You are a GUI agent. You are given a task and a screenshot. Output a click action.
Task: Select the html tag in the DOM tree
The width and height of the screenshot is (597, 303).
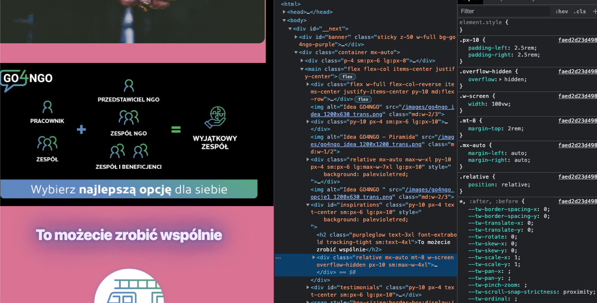[x=291, y=4]
